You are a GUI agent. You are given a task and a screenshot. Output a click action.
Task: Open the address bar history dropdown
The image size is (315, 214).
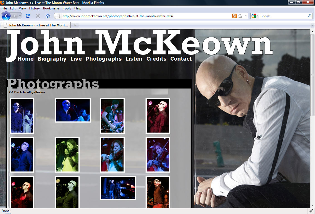(x=246, y=16)
